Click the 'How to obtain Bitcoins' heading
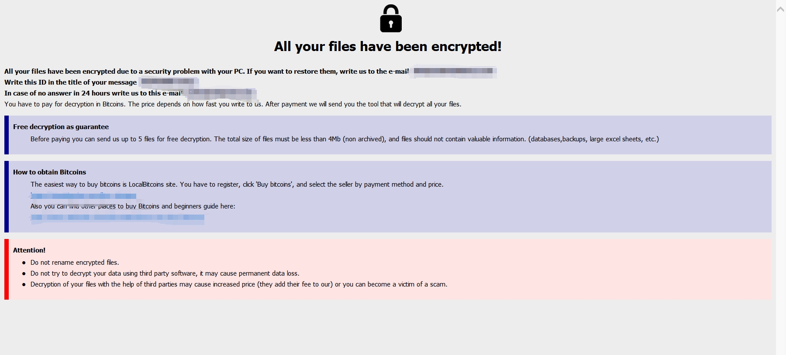This screenshot has height=355, width=786. pos(49,172)
